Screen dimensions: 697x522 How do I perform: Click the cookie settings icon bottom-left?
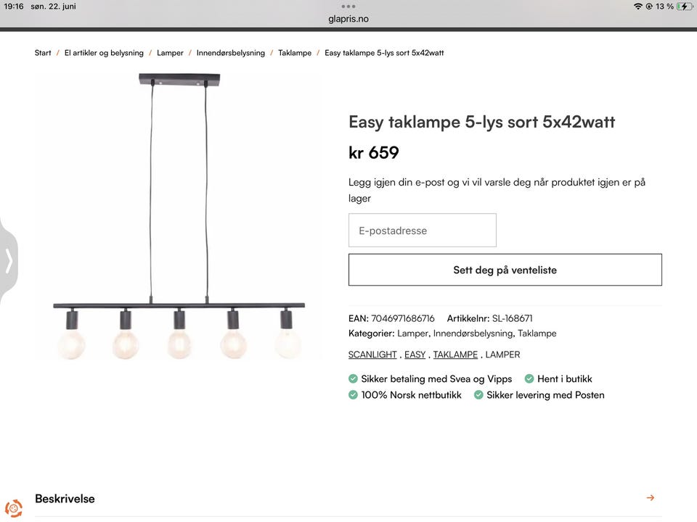pyautogui.click(x=13, y=508)
